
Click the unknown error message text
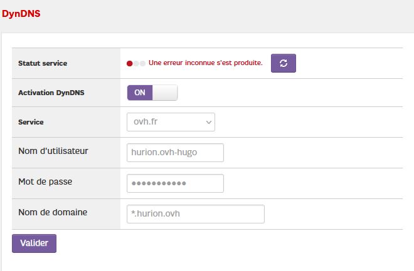[205, 63]
